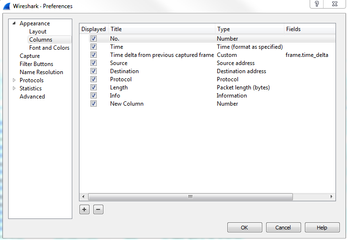Click the 'Length' title cell
The image size is (347, 240).
(x=119, y=87)
